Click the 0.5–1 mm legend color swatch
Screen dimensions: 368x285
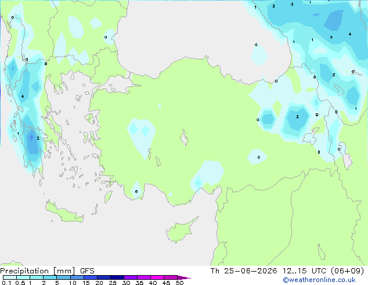23,277
